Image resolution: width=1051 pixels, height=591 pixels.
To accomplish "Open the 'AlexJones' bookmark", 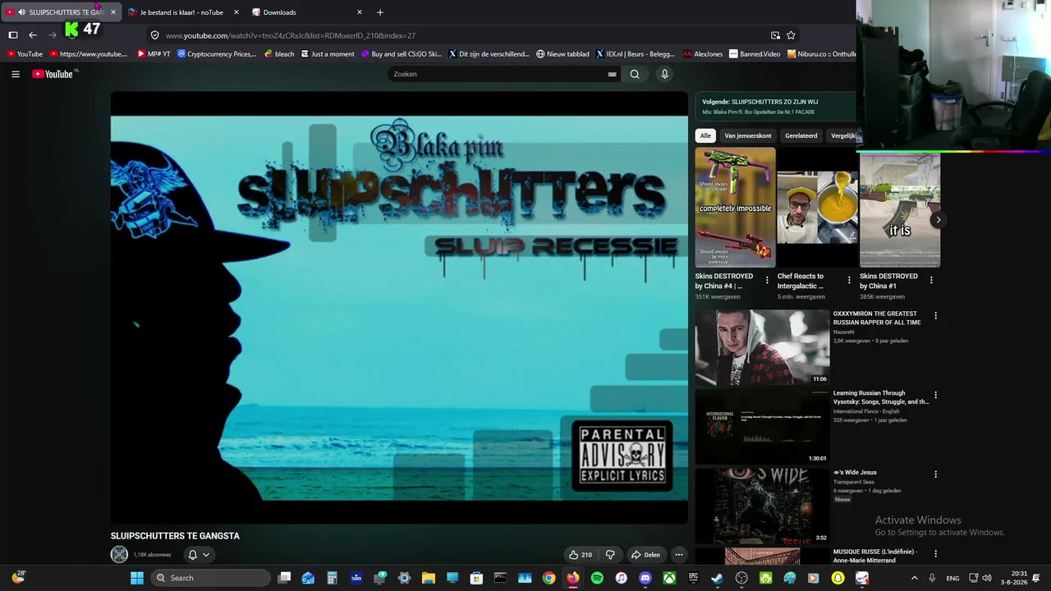I will pyautogui.click(x=703, y=54).
